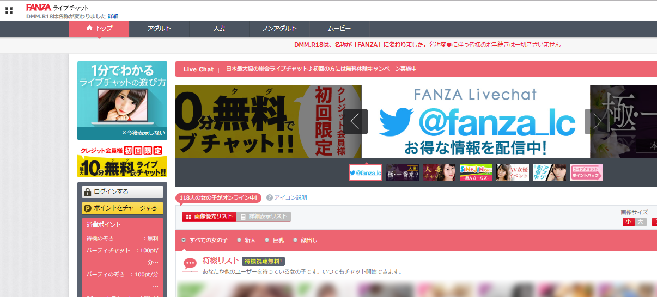Open the grid menu icon beside FANZA logo
This screenshot has height=297, width=657.
(9, 10)
